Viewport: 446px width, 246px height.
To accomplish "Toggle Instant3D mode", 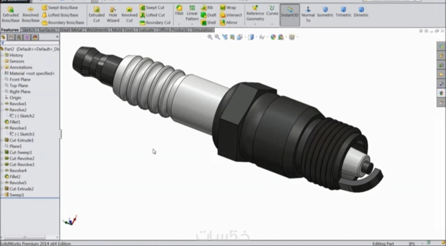I will tap(289, 15).
